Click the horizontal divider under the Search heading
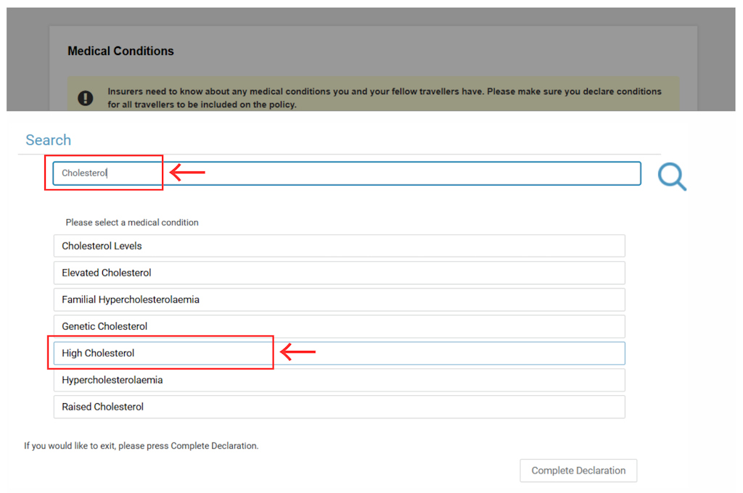The width and height of the screenshot is (743, 493). [x=340, y=154]
